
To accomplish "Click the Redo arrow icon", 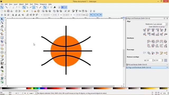I will coord(27,11).
